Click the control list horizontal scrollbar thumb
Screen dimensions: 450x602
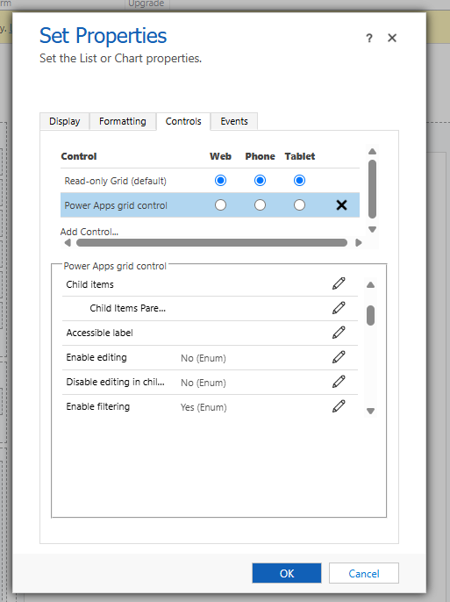(211, 242)
